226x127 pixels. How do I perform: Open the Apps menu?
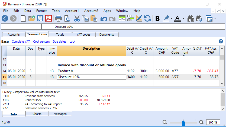click(107, 11)
